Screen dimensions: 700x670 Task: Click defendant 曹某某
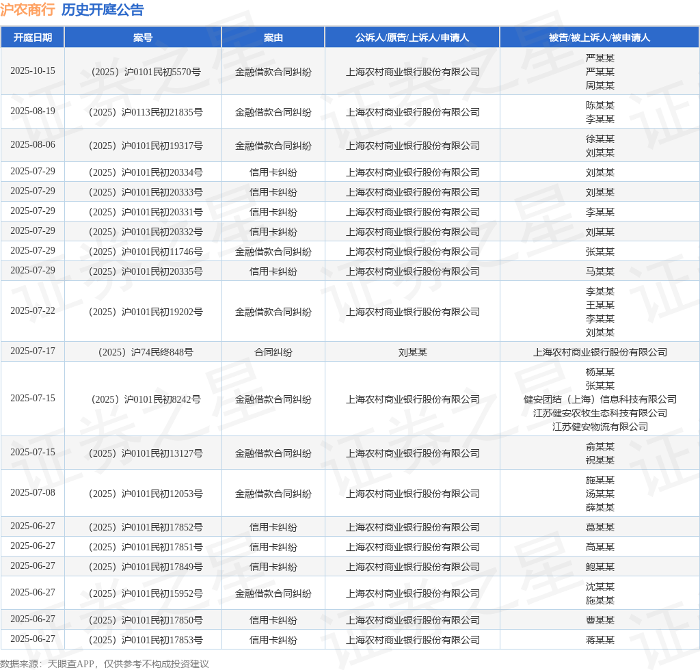[x=600, y=620]
